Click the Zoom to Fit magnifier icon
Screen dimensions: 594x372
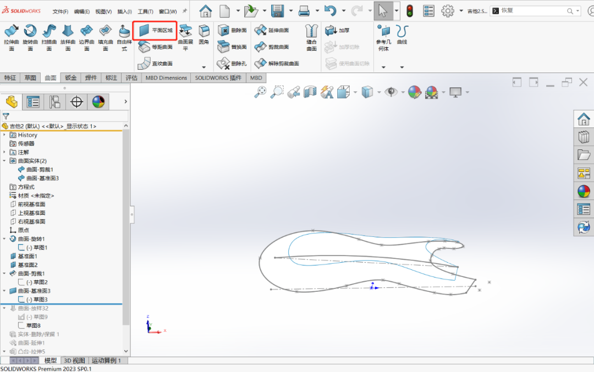tap(260, 92)
